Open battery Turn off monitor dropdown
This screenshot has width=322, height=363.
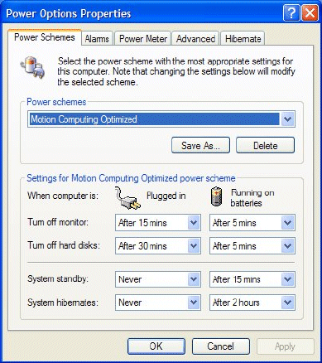(252, 223)
